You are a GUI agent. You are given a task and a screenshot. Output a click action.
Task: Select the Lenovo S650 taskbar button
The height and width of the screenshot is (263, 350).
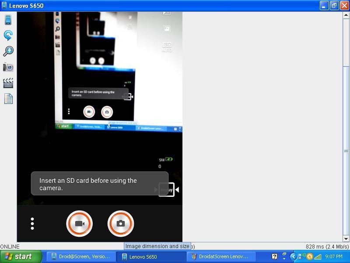(x=151, y=256)
